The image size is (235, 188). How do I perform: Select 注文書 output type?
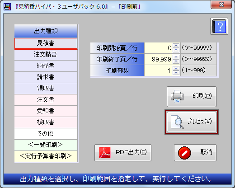(x=46, y=100)
